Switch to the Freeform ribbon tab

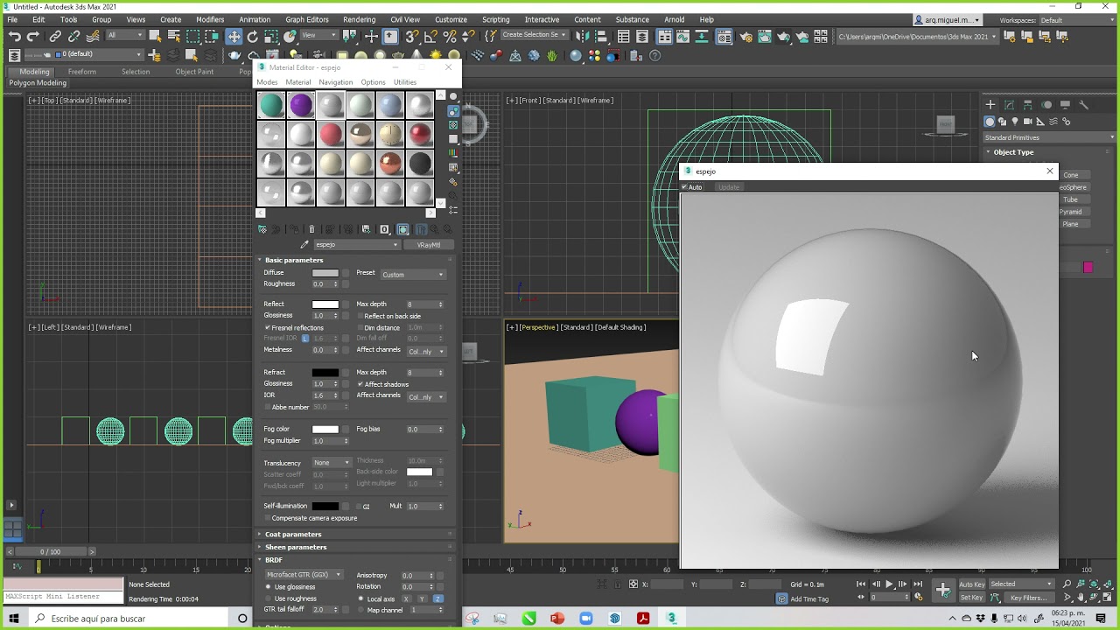82,72
